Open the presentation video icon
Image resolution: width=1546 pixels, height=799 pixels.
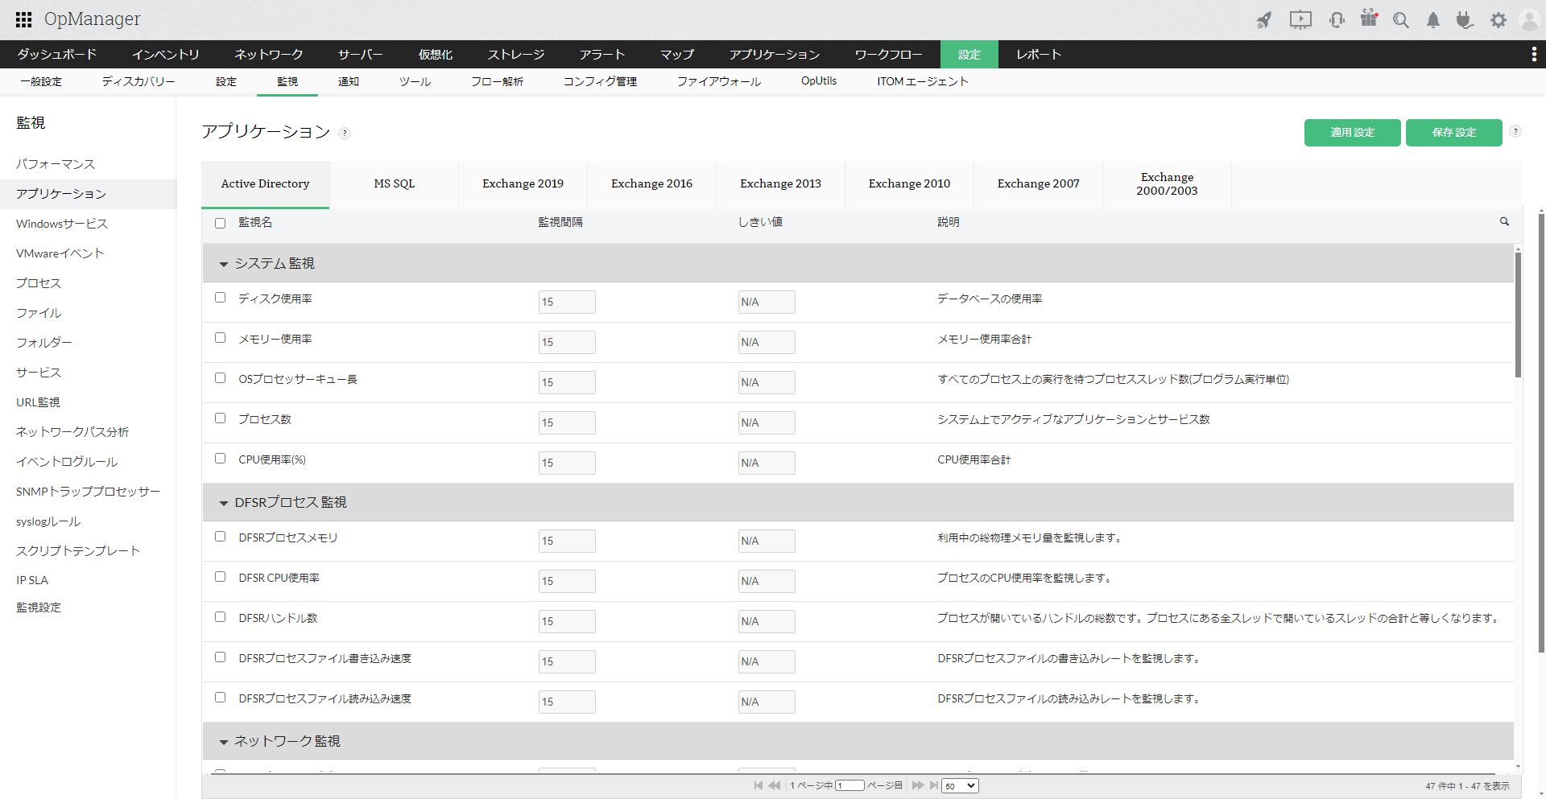1300,20
